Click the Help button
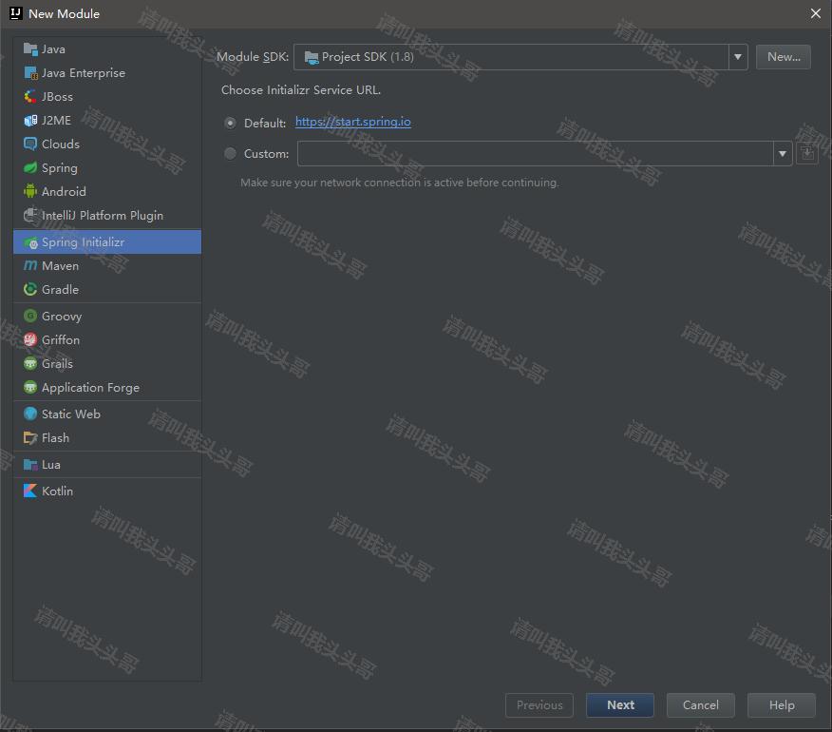Screen dimensions: 832x732 point(781,705)
